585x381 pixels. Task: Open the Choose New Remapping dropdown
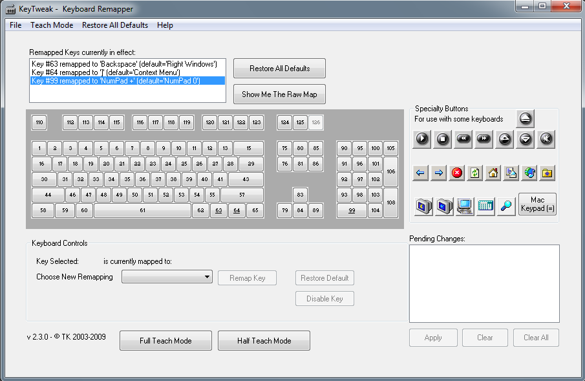[x=166, y=276]
